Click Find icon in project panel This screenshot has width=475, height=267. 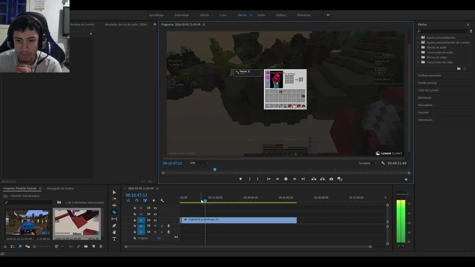pos(78,247)
